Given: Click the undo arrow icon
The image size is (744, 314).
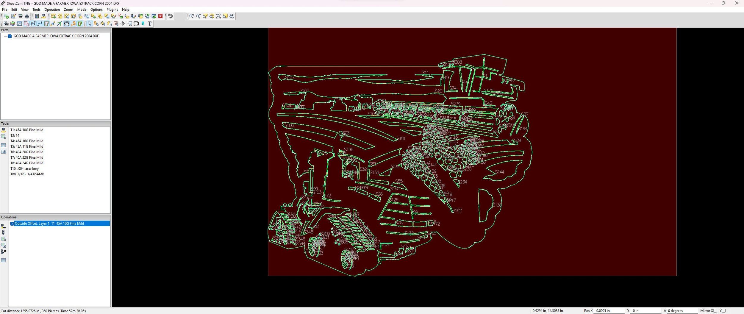Looking at the screenshot, I should [x=170, y=16].
